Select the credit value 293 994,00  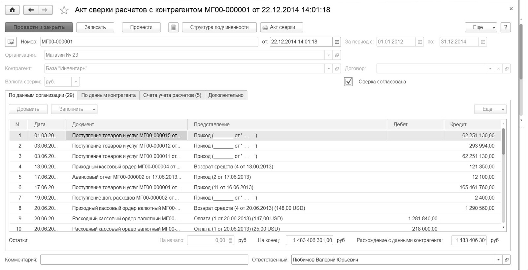click(481, 146)
